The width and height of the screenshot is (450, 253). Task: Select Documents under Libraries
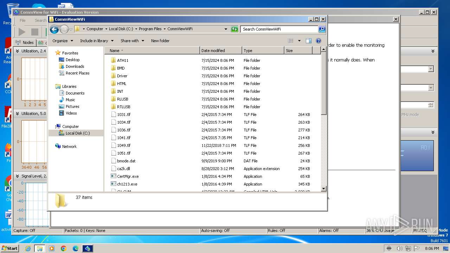pos(75,93)
